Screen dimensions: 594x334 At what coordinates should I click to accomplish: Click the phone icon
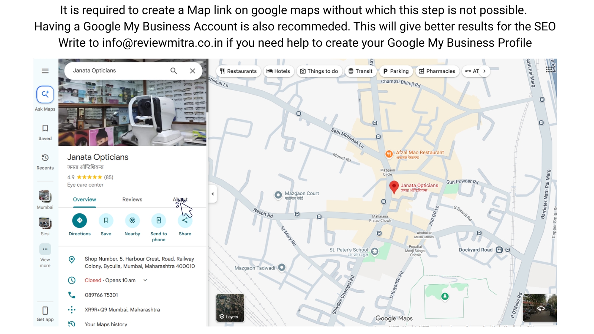(x=72, y=295)
